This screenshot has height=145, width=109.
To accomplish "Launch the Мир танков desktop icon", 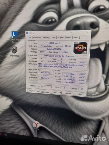I will [x=15, y=52].
